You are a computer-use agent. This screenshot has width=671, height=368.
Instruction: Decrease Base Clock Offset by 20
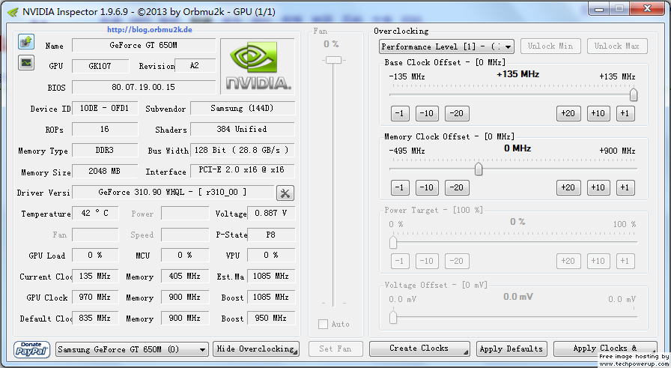(457, 113)
